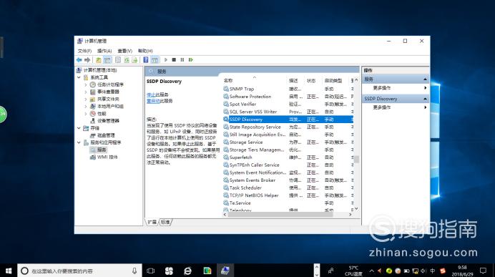The image size is (495, 277).
Task: Open 更多操作 under SSDP Discovery section
Action: click(x=382, y=107)
